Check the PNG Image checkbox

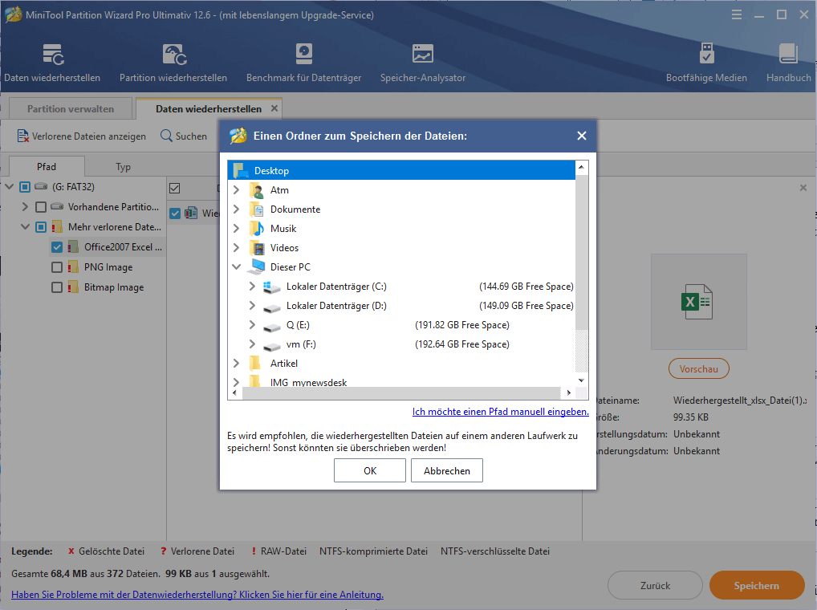57,267
